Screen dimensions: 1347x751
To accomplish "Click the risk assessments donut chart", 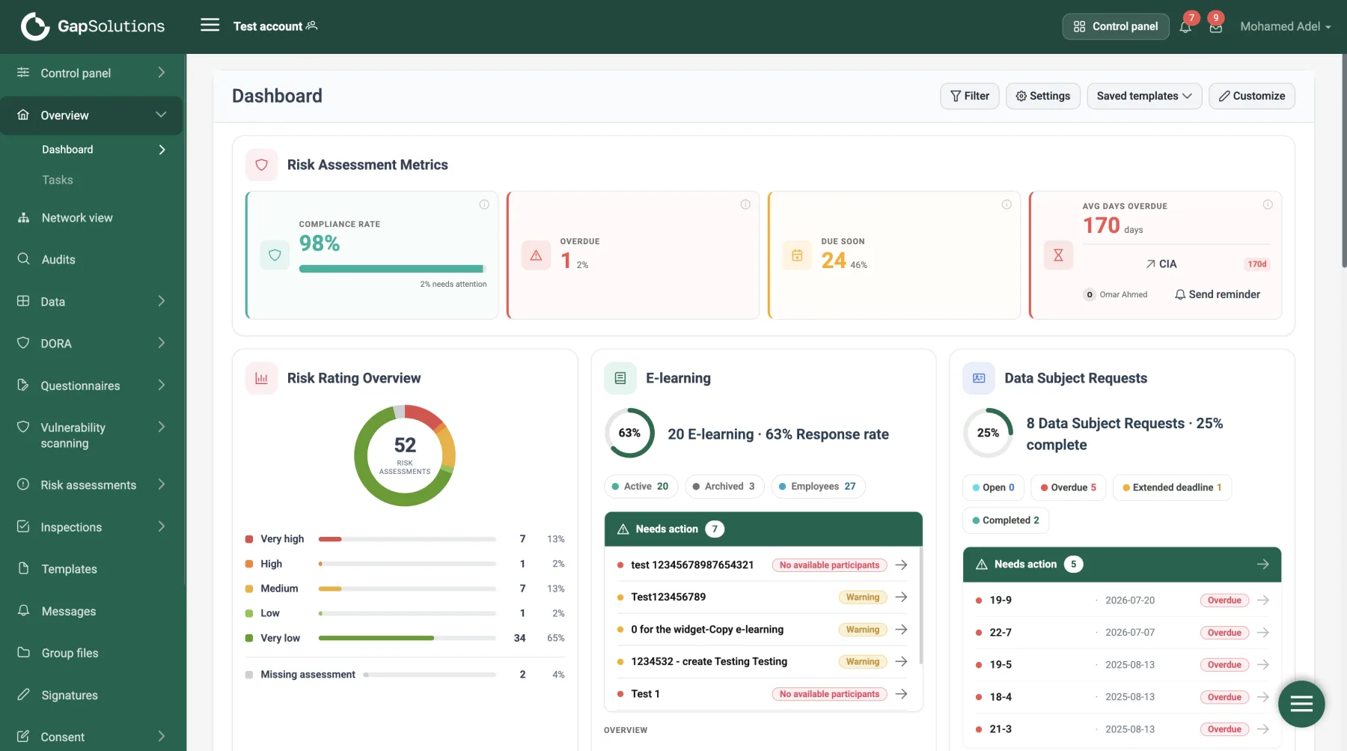I will click(x=405, y=455).
